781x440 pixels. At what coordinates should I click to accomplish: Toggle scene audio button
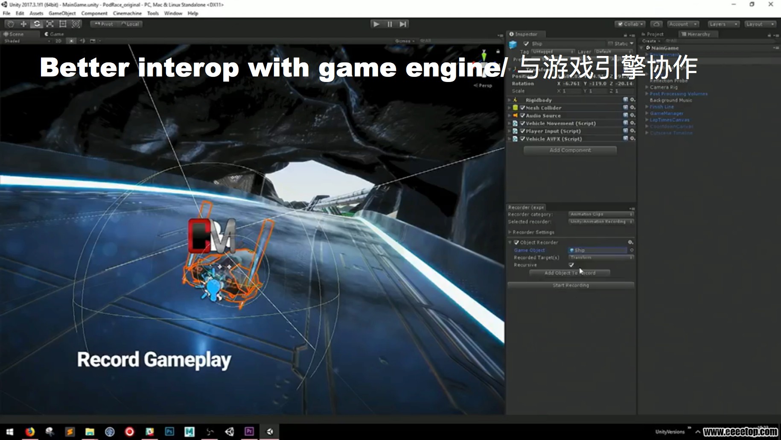click(82, 41)
